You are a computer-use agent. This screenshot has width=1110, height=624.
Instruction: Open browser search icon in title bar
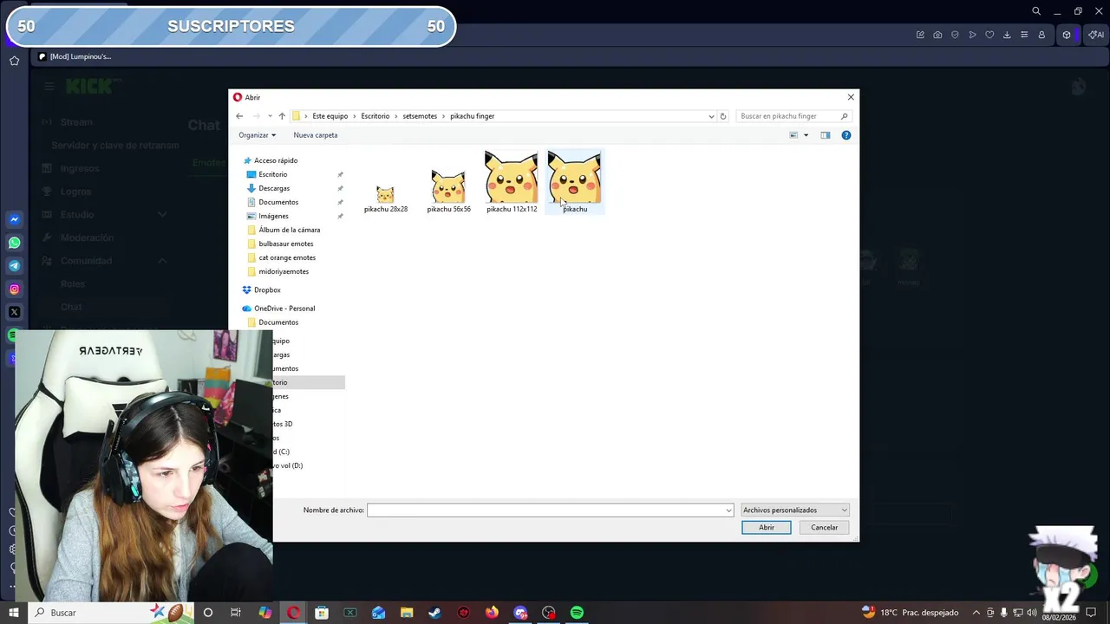1036,11
